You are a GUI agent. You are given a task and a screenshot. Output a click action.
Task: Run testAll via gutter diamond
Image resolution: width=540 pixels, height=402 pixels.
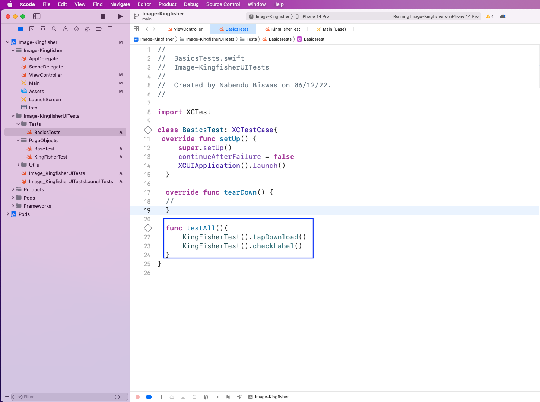pos(148,228)
